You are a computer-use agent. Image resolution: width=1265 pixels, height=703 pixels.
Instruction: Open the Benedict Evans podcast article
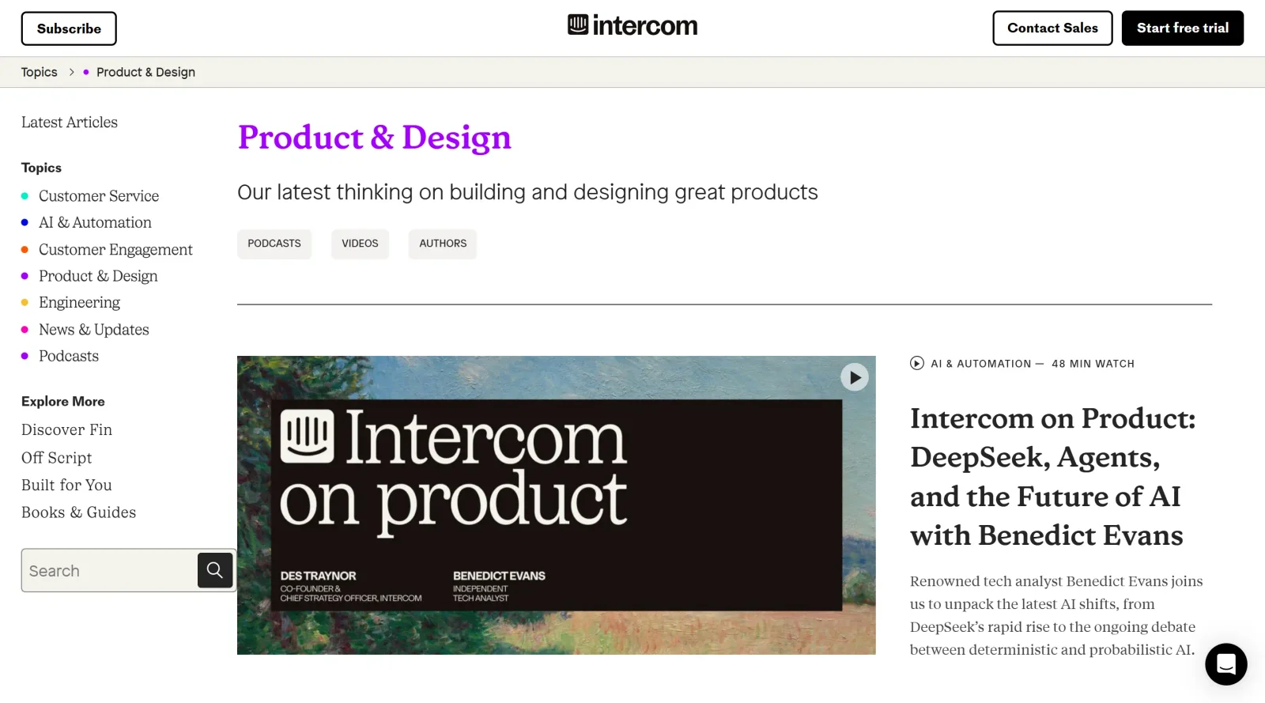[x=1053, y=477]
